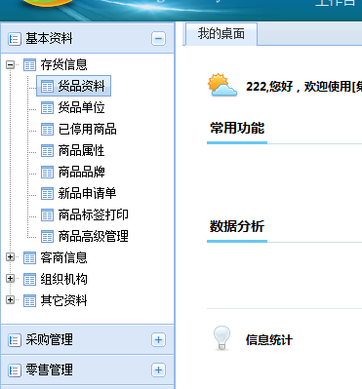Switch to the 我的桌面 tab
The height and width of the screenshot is (389, 362).
point(221,34)
